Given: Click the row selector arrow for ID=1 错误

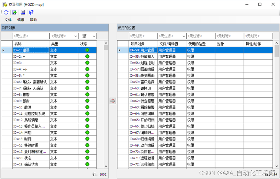Looking at the screenshot, I should (x=3, y=50).
